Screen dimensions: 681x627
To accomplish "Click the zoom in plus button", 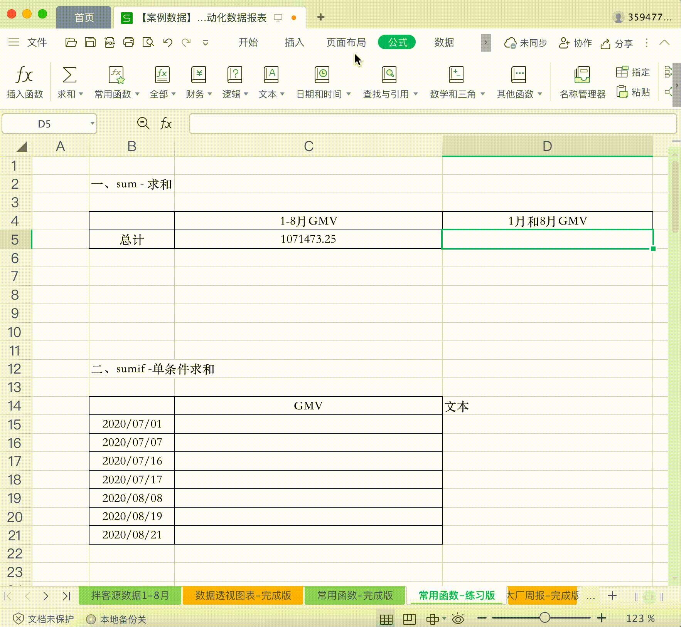I will pyautogui.click(x=602, y=618).
